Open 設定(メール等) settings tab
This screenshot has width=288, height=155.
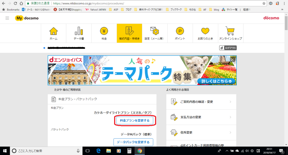point(155,33)
